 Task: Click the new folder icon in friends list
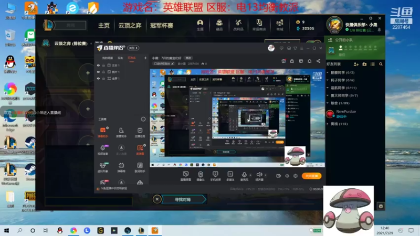click(364, 64)
